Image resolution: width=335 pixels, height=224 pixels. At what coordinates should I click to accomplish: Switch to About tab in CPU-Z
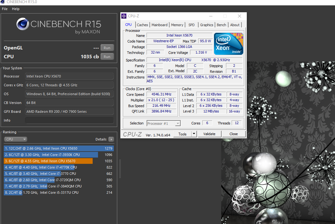click(x=235, y=25)
